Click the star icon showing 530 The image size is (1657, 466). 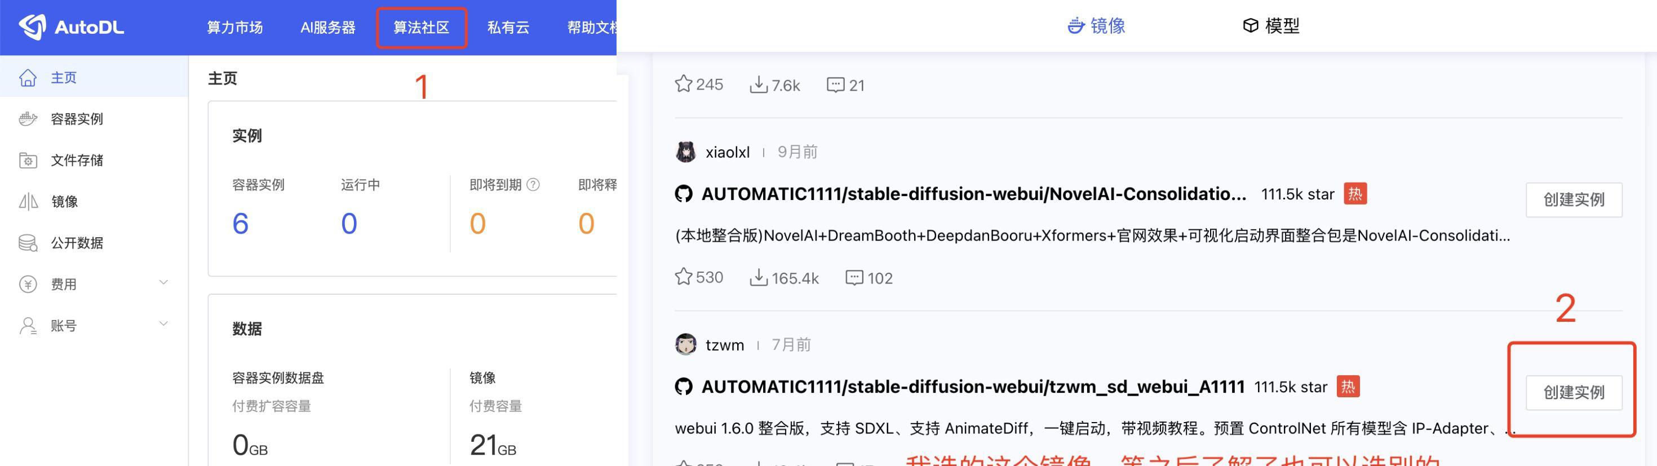pos(683,277)
